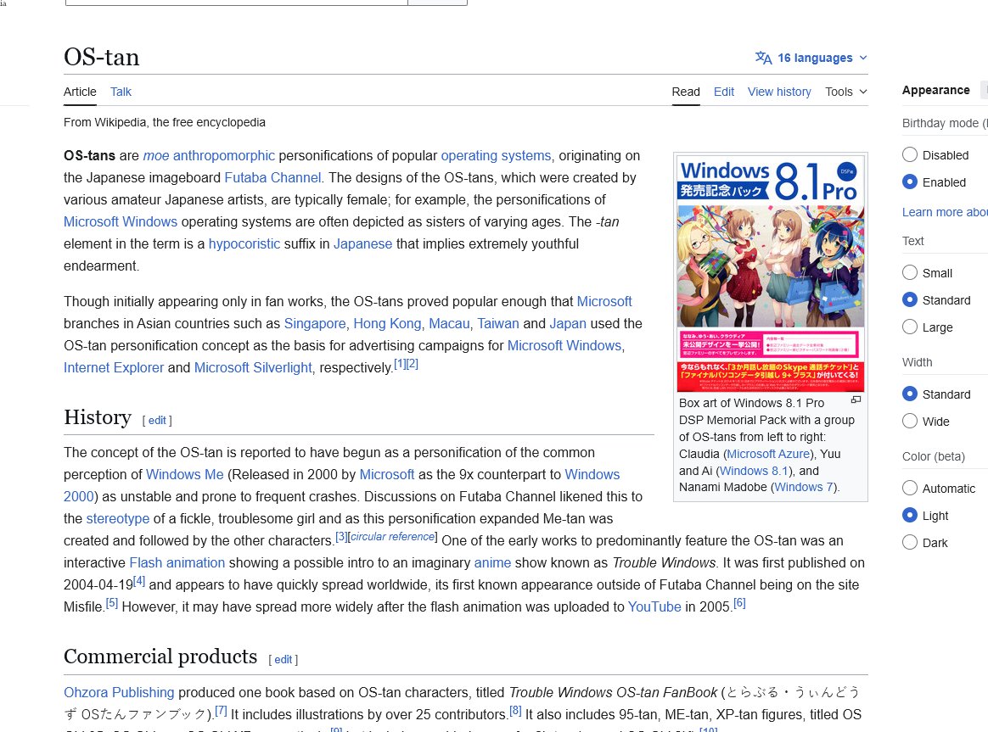Click citation reference [7]
The width and height of the screenshot is (988, 732).
222,711
